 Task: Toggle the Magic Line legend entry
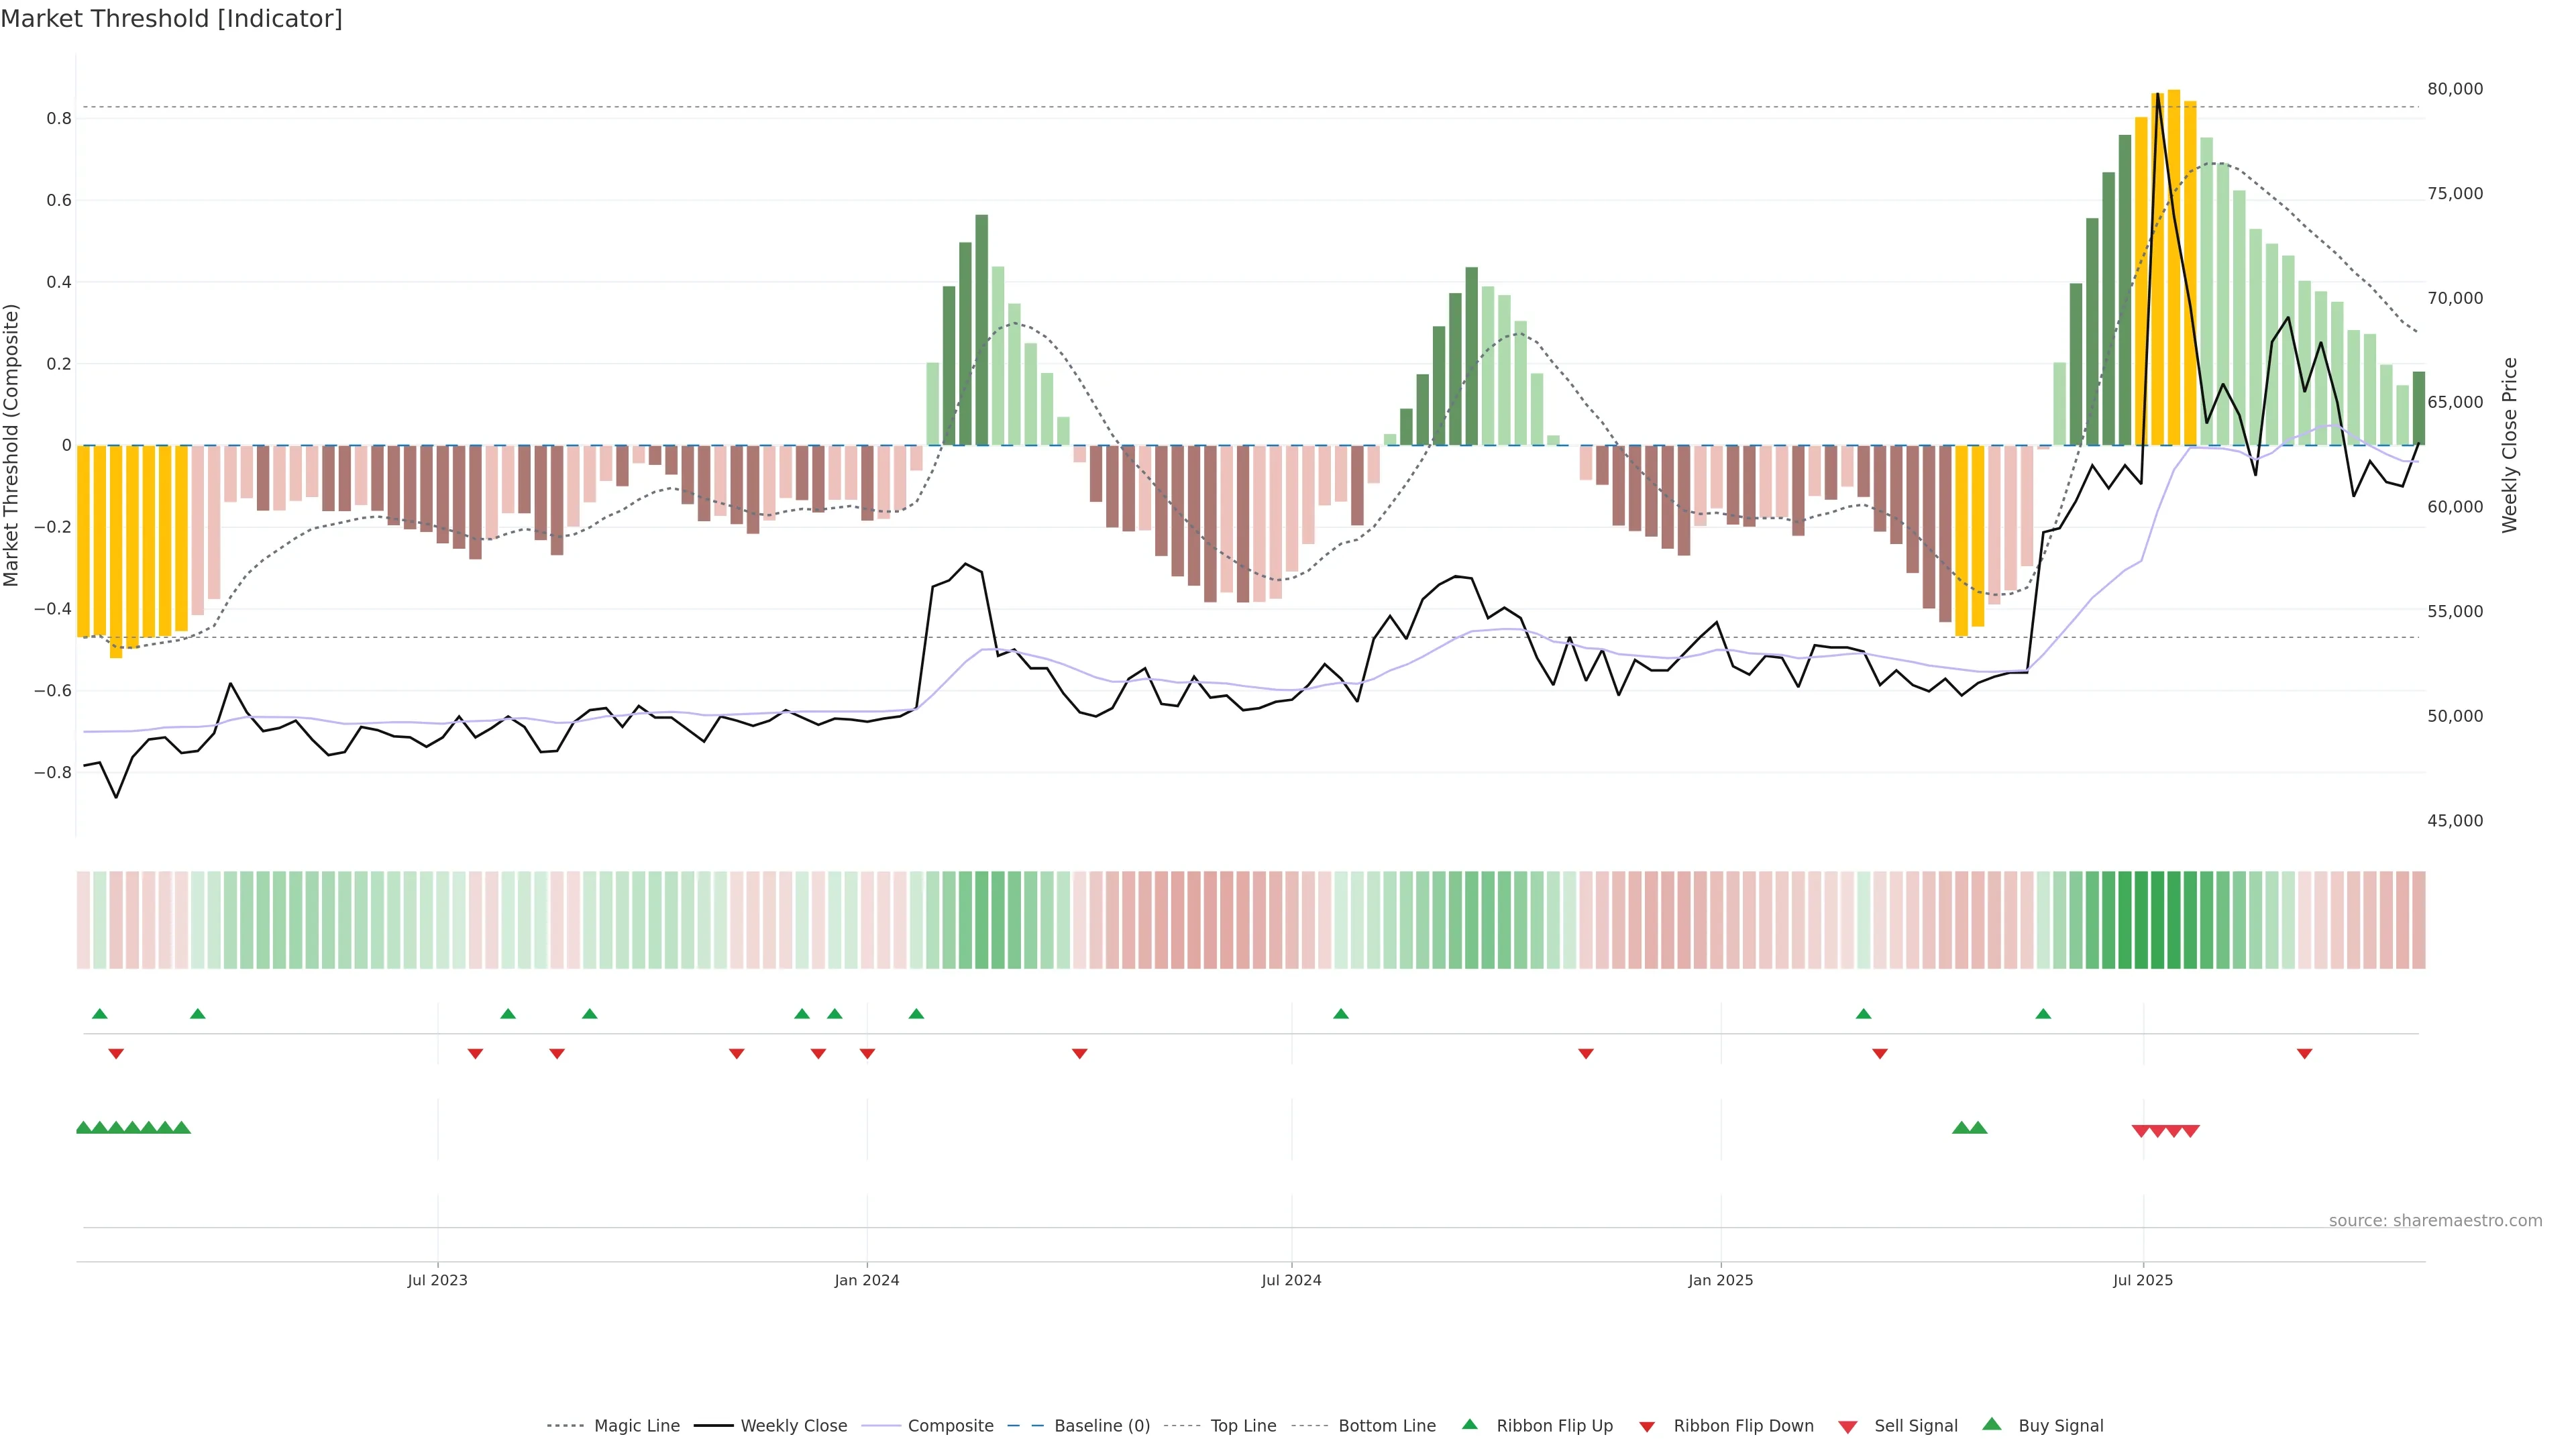636,1426
